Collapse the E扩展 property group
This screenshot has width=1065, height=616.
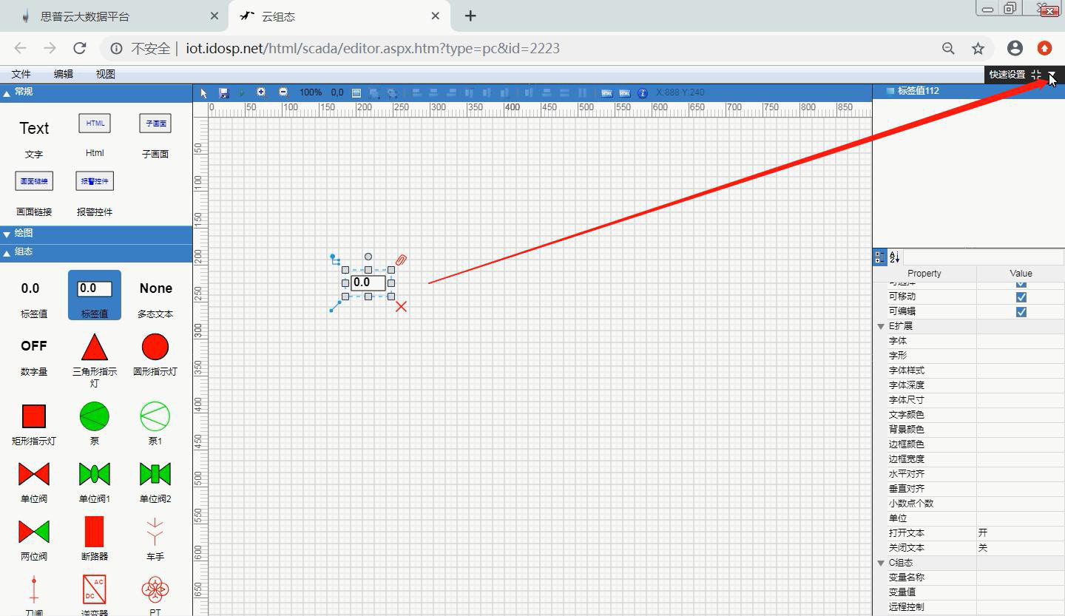881,326
